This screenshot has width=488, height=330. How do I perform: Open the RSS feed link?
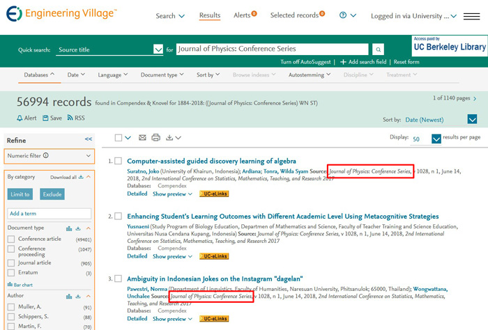click(x=75, y=118)
